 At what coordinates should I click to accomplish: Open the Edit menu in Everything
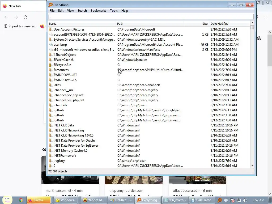61,11
